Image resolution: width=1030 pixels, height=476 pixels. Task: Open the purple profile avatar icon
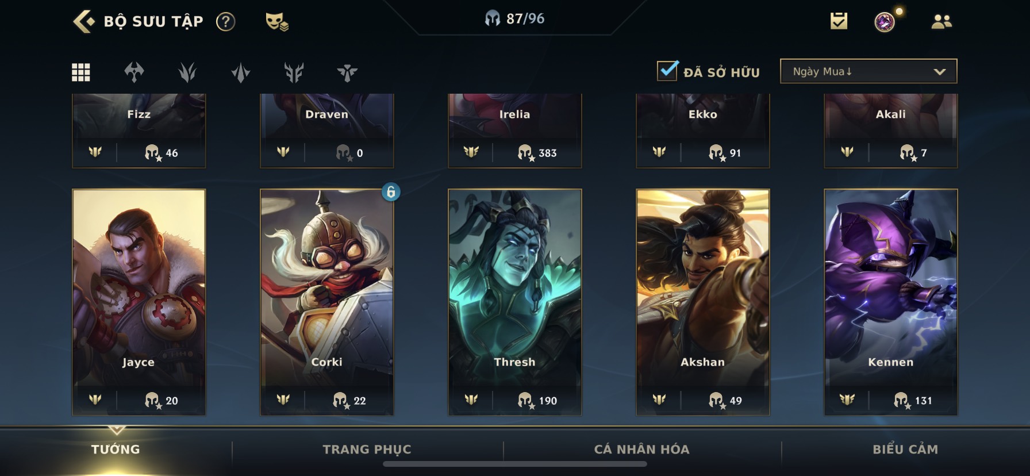[885, 22]
